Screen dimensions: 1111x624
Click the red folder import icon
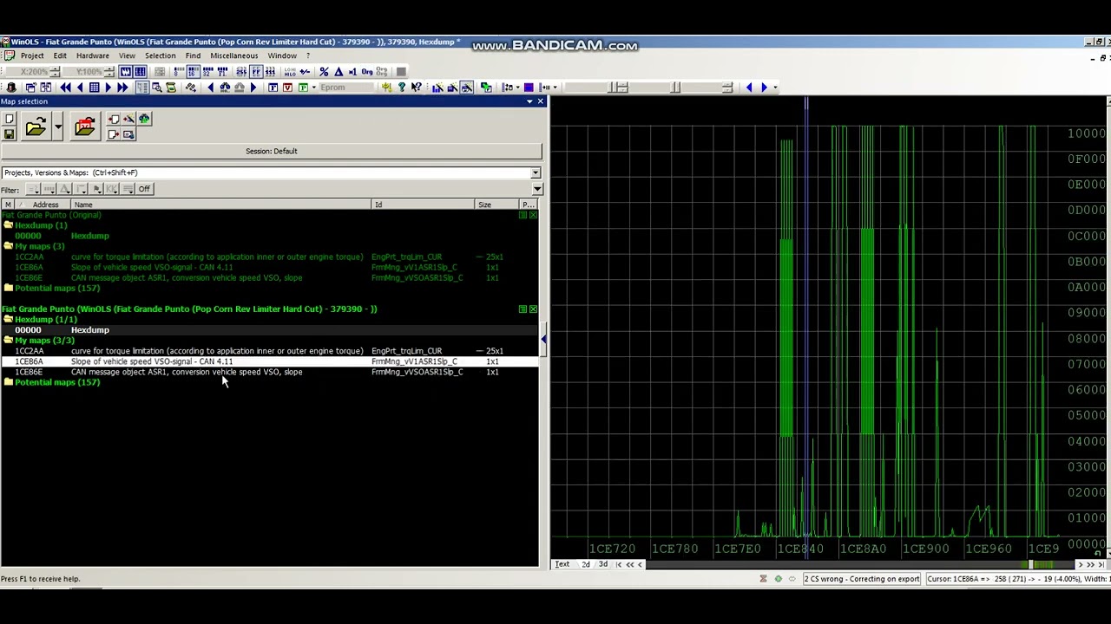tap(84, 128)
